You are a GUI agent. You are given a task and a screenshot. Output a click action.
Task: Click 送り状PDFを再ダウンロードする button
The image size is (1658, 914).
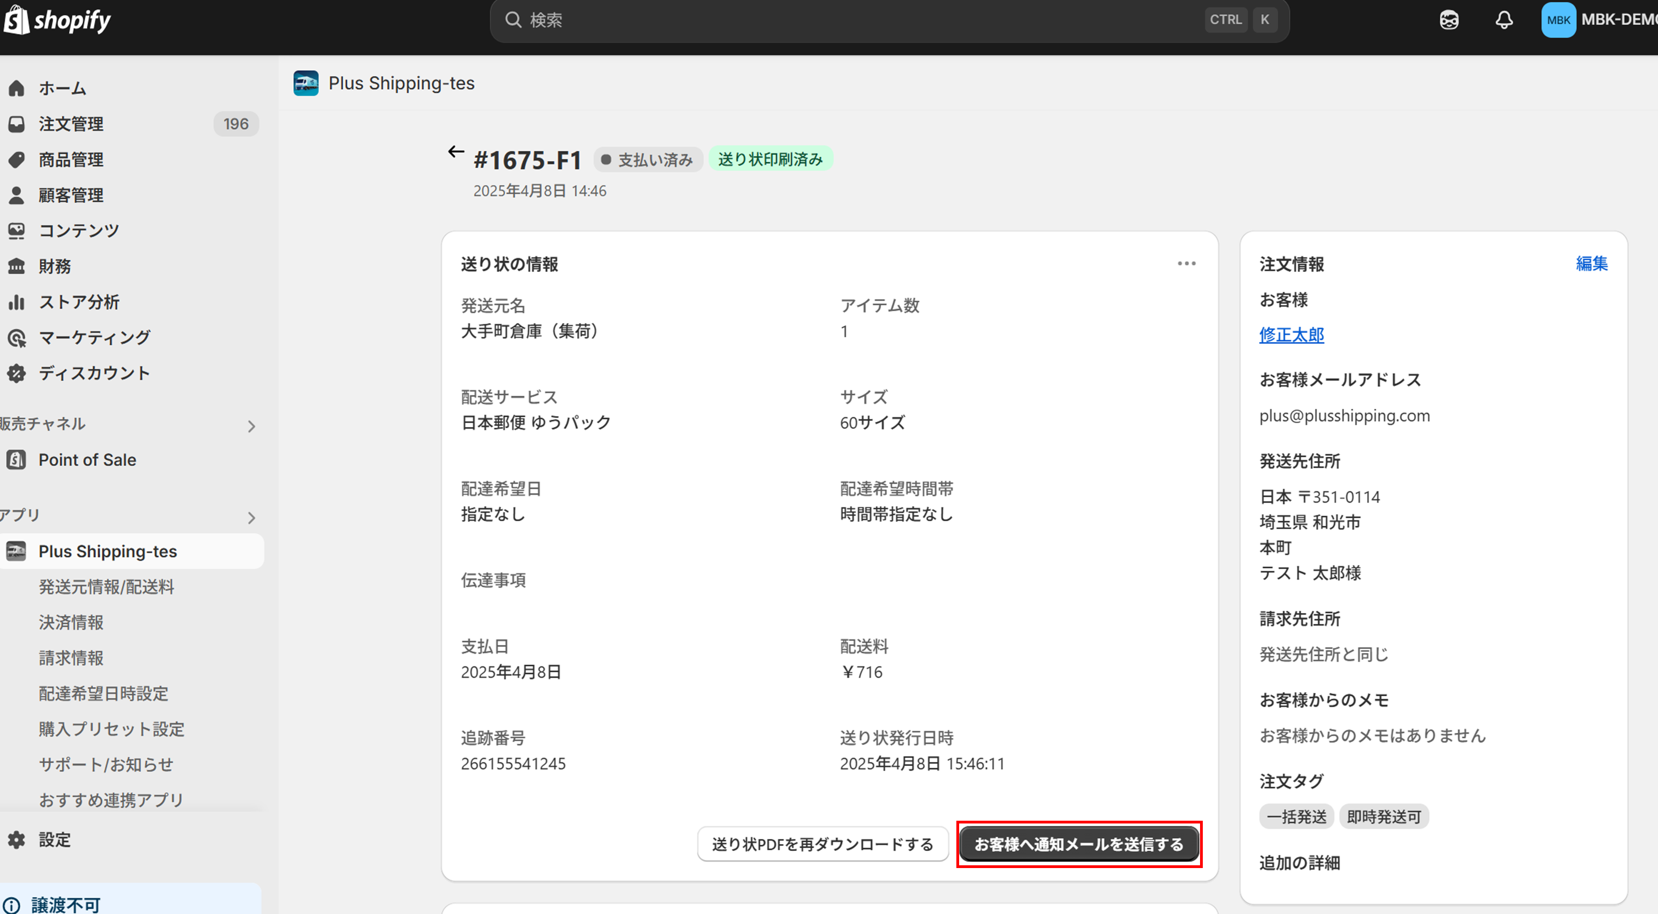(x=823, y=844)
